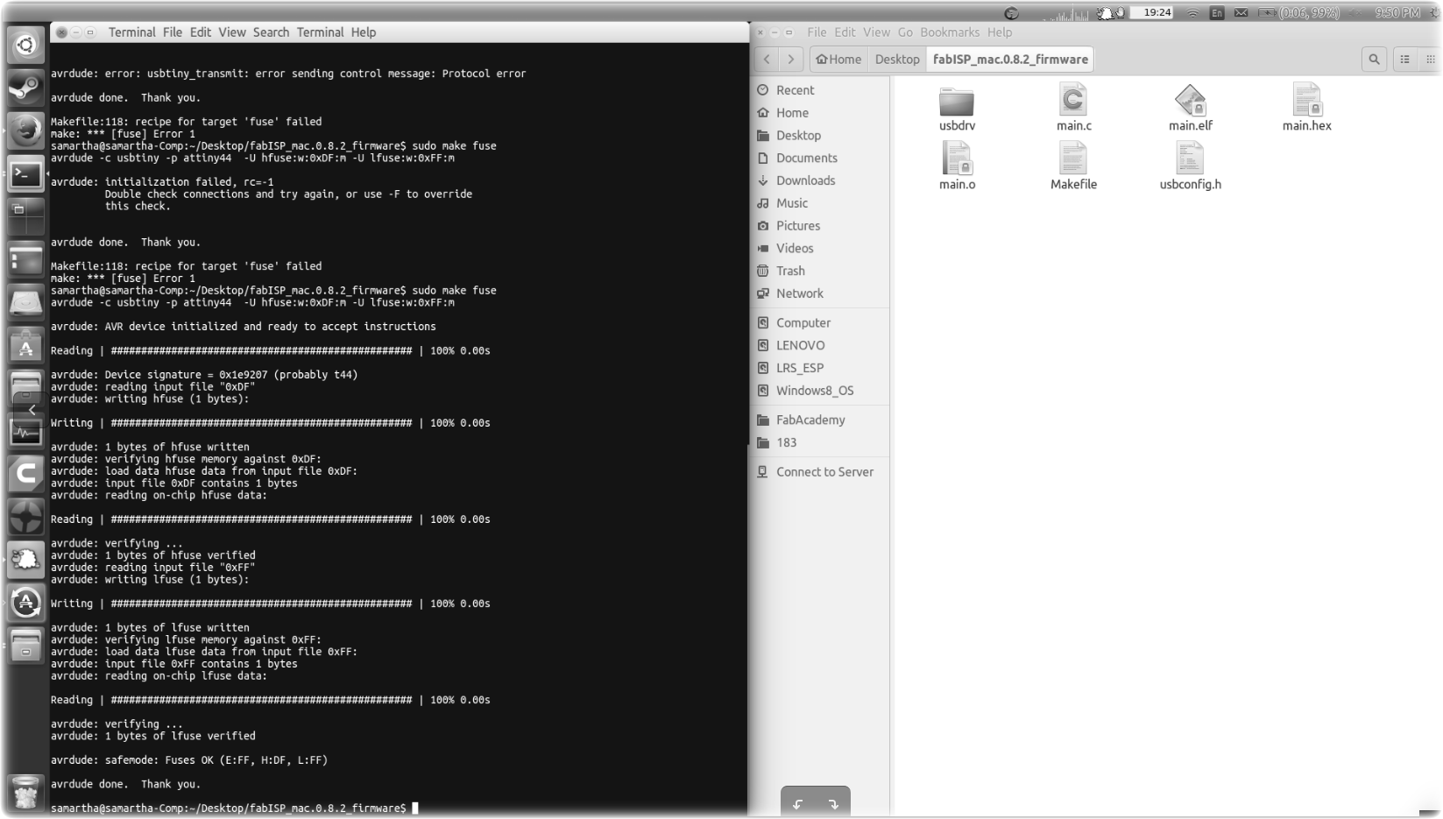
Task: Select the main.hex file
Action: 1306,109
